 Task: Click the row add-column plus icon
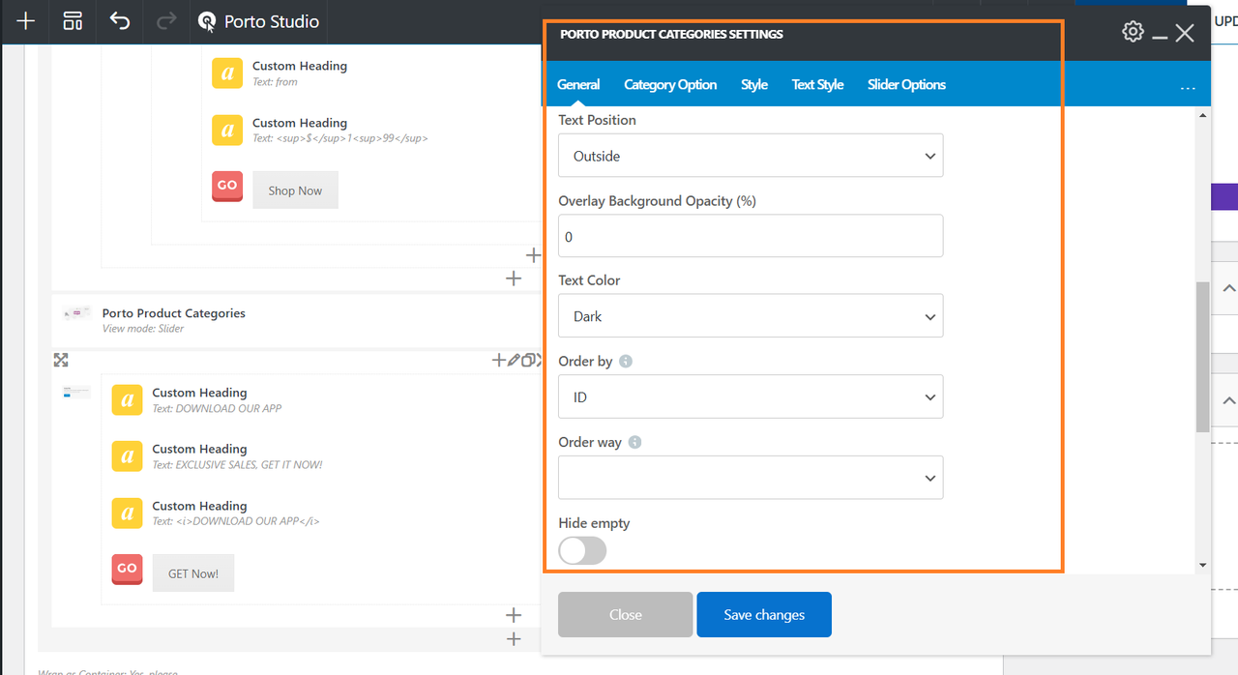coord(499,360)
